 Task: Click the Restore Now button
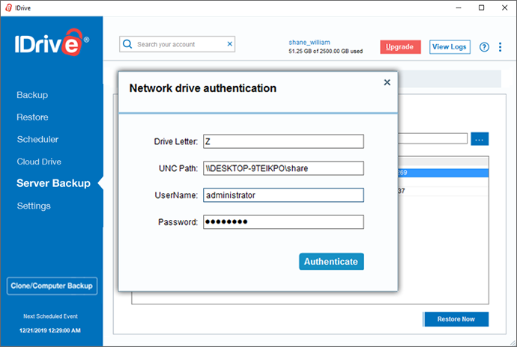click(x=456, y=319)
